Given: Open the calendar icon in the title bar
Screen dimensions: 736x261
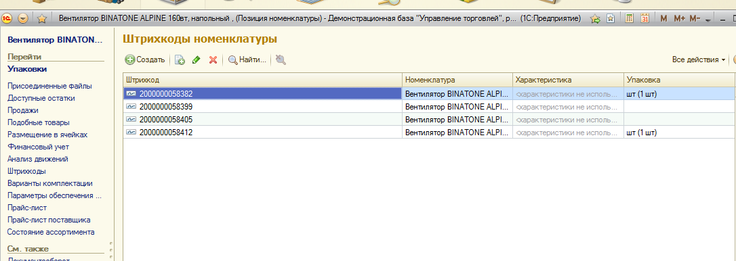Looking at the screenshot, I should [645, 19].
